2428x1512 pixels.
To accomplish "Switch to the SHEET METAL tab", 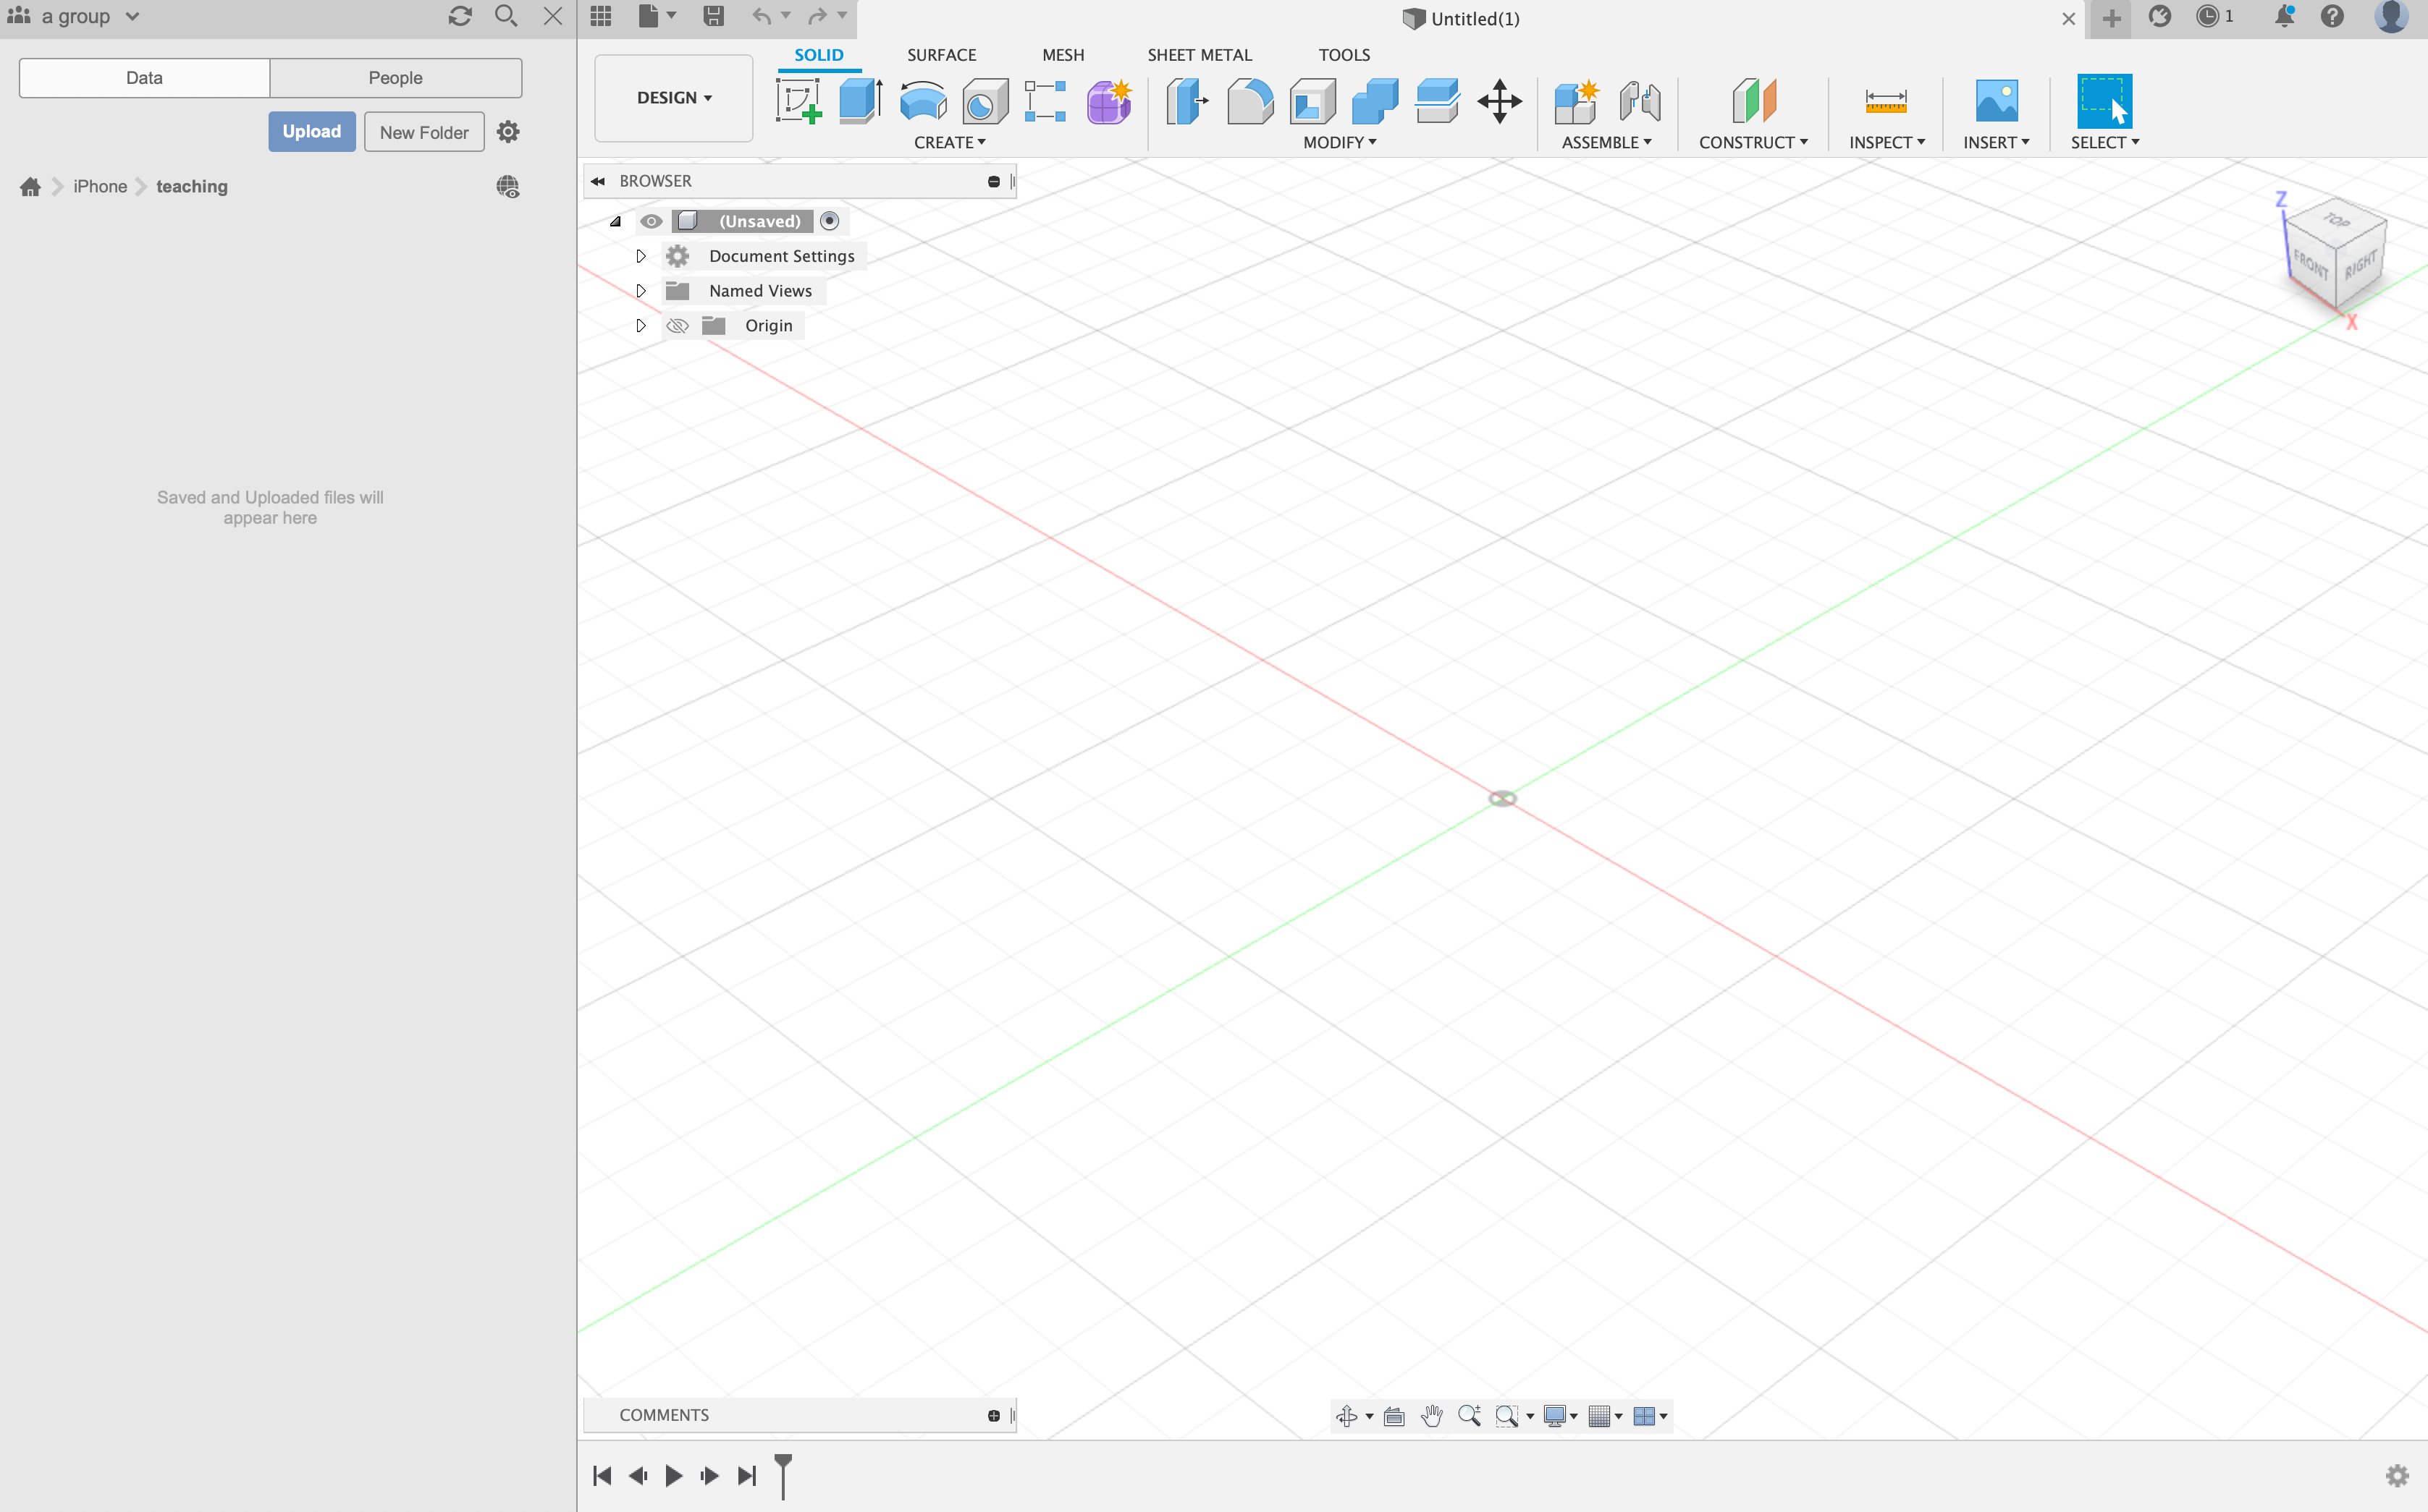I will (1200, 55).
